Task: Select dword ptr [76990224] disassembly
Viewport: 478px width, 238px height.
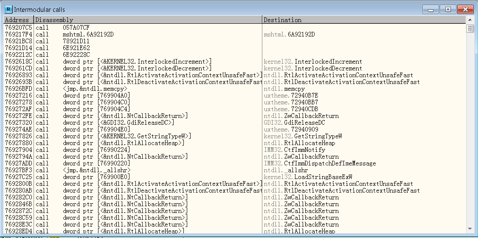Action: (96, 150)
